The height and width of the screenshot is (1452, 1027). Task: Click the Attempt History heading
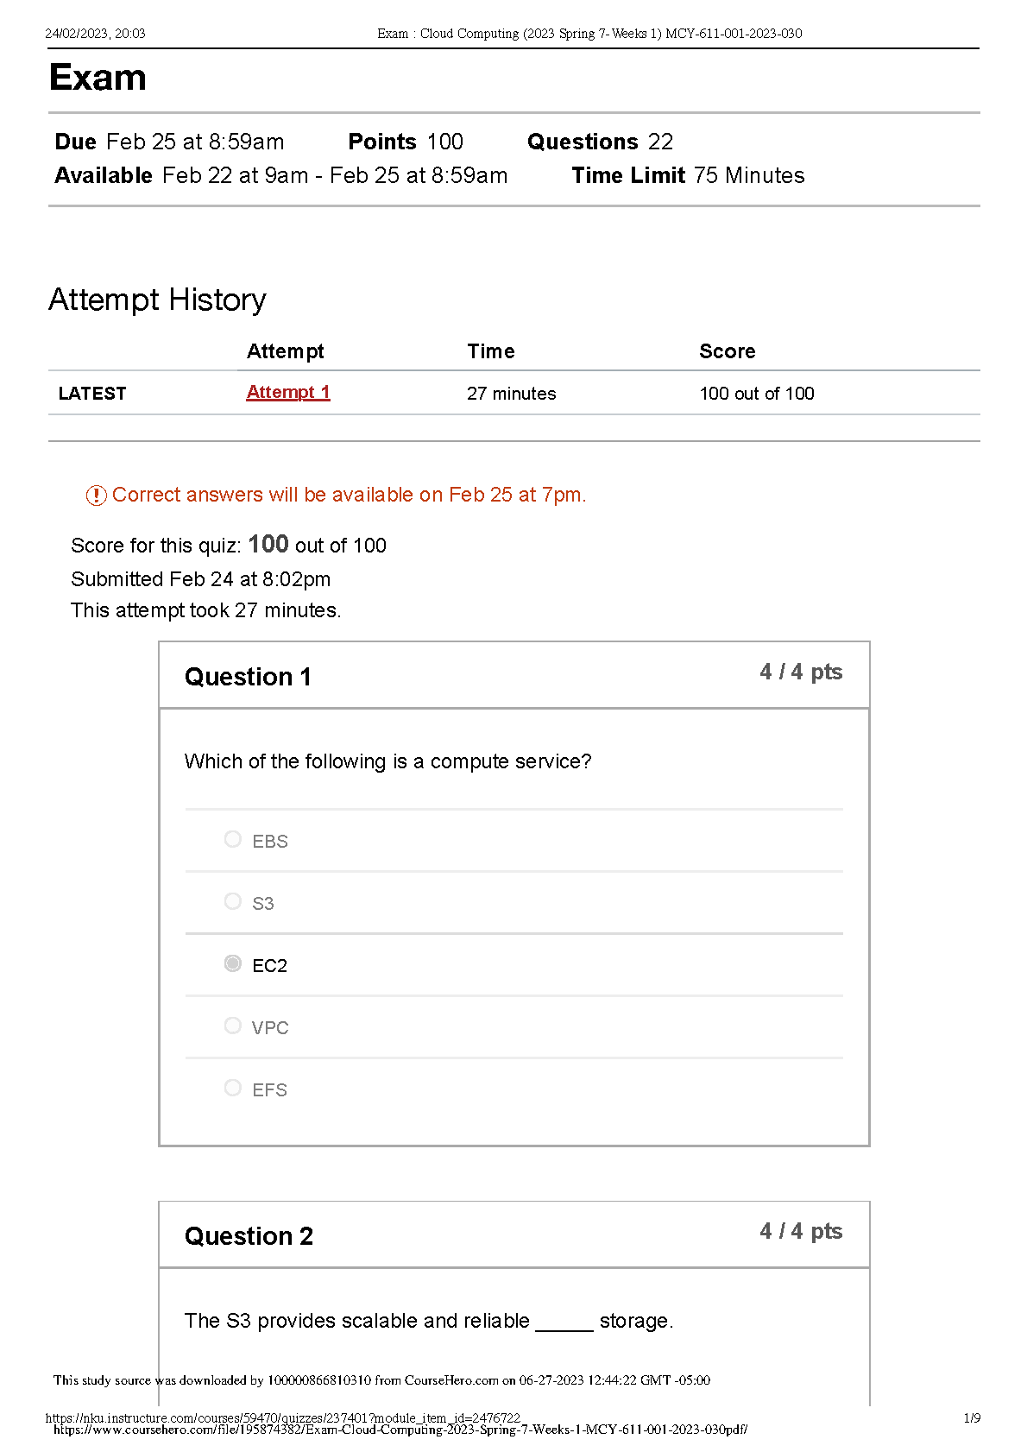157,300
